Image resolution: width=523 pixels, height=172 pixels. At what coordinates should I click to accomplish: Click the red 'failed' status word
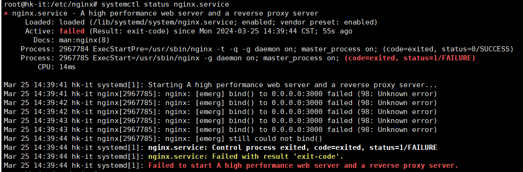pyautogui.click(x=72, y=31)
